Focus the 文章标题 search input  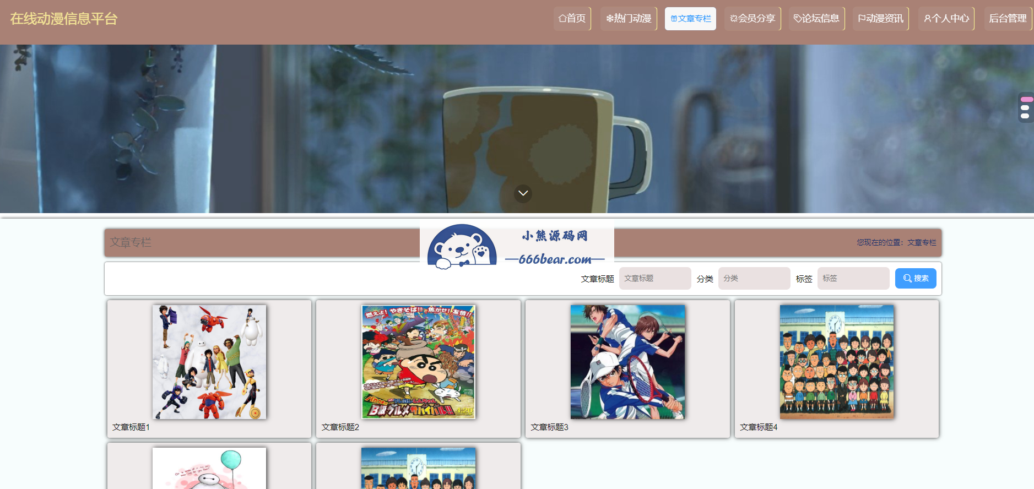click(655, 279)
